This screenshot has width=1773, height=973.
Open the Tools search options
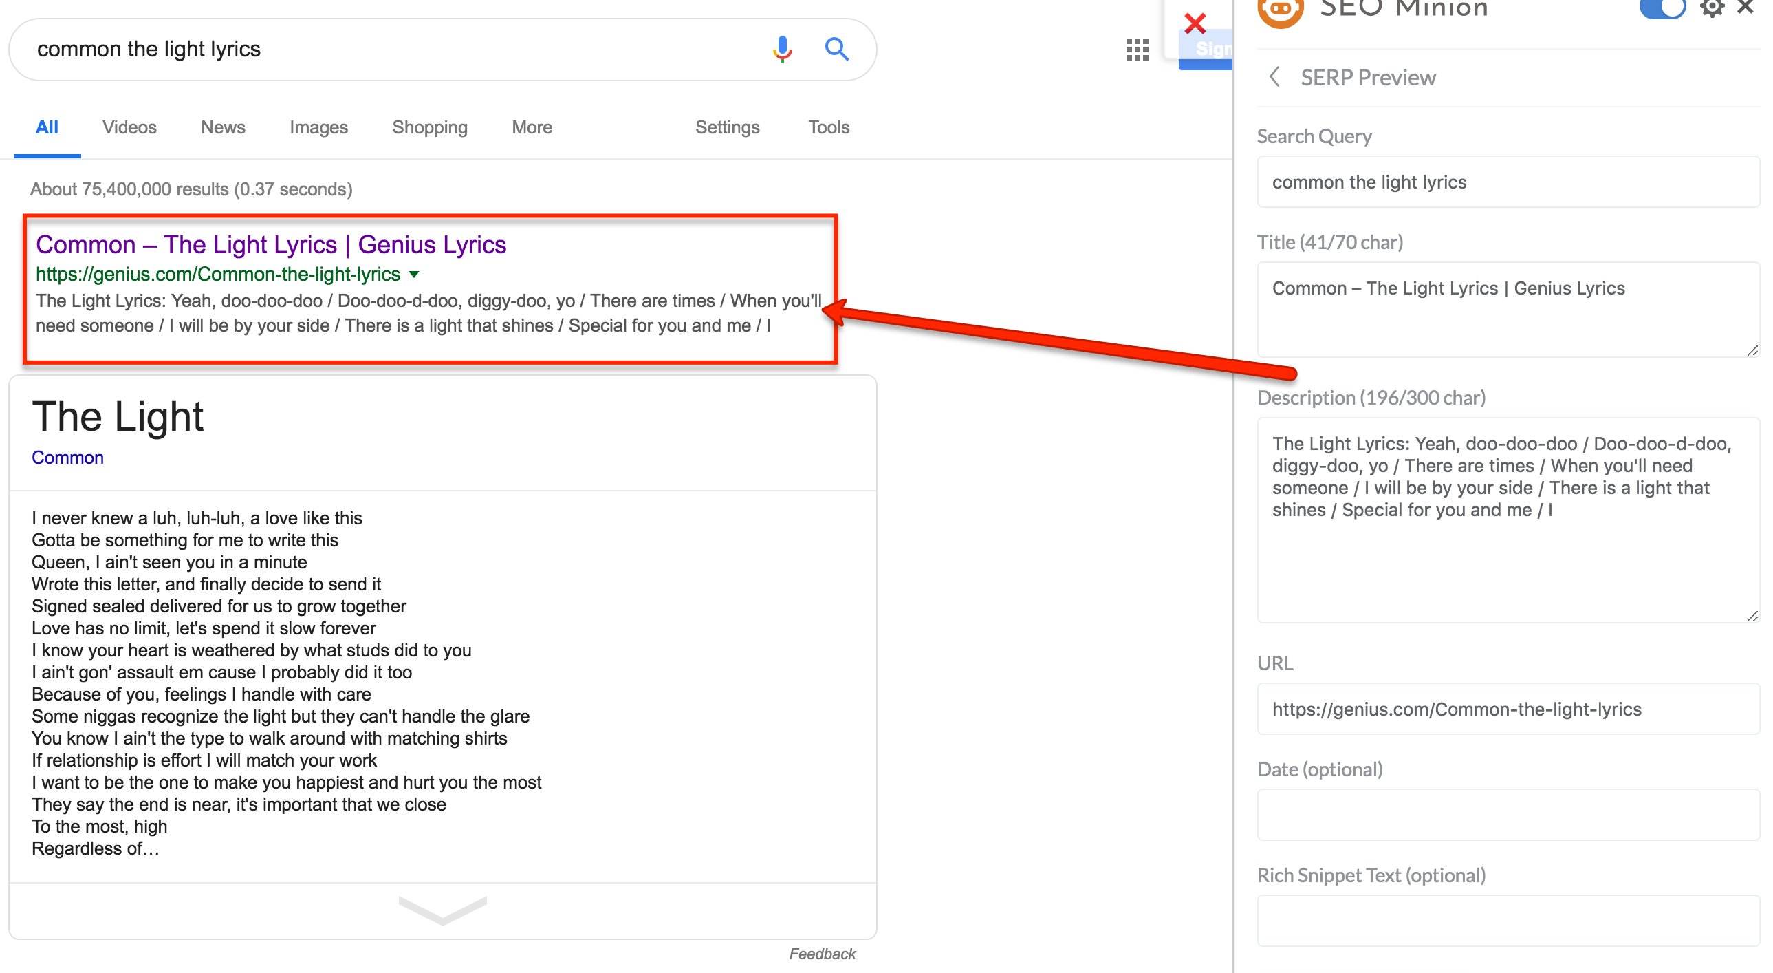[828, 127]
